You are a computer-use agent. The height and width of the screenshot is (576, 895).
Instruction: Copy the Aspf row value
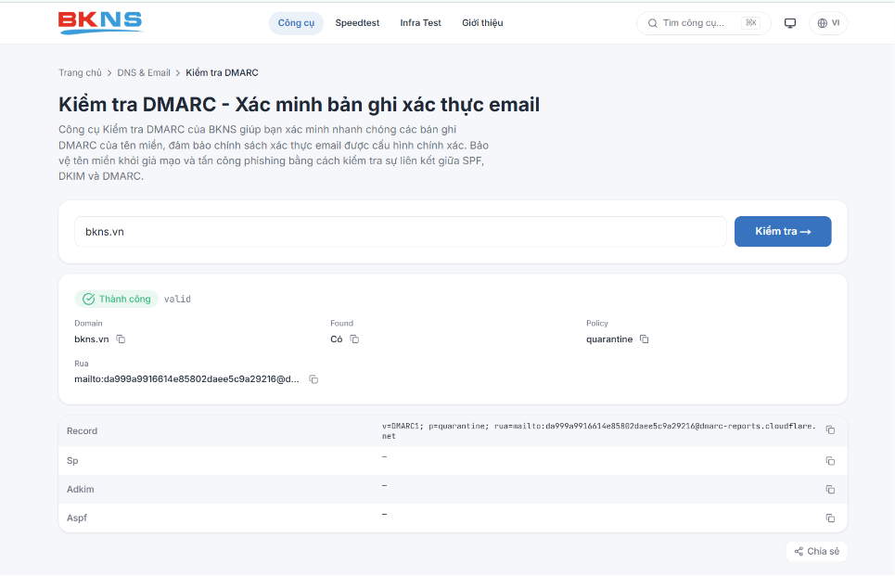830,518
